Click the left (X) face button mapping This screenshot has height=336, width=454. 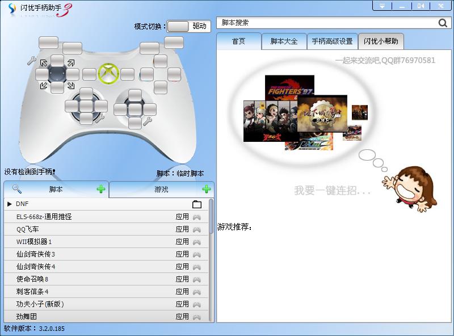click(x=147, y=74)
